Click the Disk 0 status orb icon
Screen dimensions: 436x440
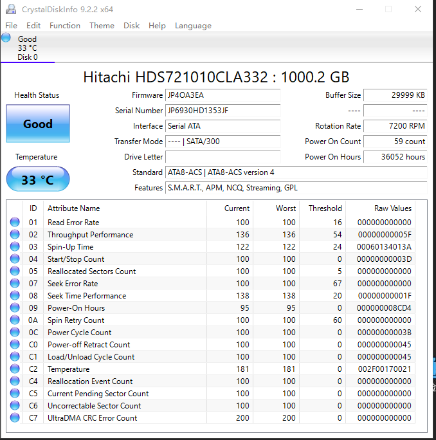6,37
